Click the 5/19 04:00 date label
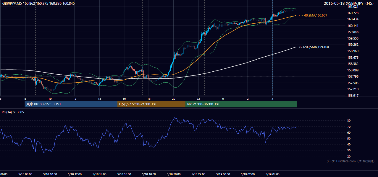 tap(272, 174)
